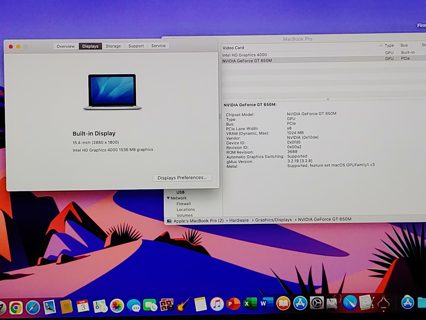
Task: Open the caliper System Information icon
Action: (383, 302)
